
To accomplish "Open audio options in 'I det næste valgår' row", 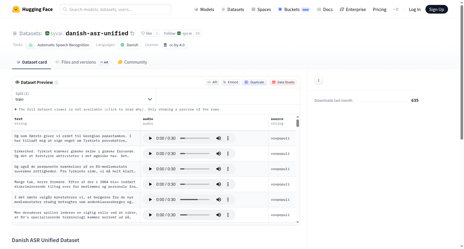I will (228, 200).
